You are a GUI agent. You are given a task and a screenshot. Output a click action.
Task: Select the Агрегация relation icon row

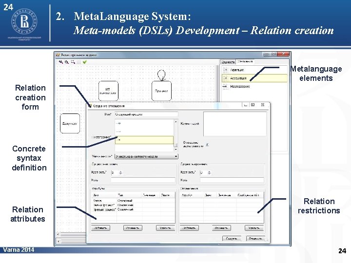254,70
